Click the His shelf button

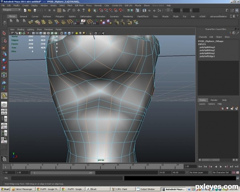click(83, 22)
